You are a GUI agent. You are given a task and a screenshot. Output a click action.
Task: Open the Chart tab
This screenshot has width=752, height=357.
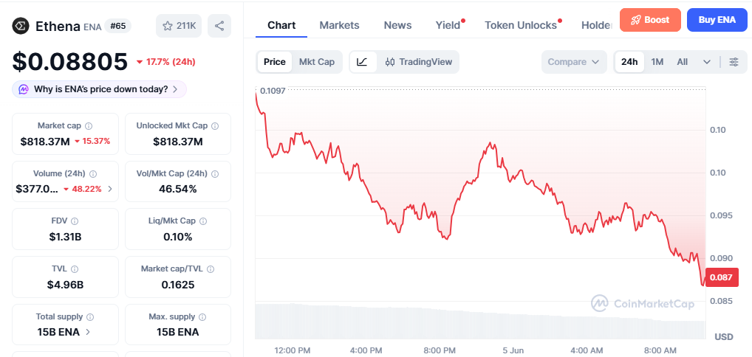point(281,25)
